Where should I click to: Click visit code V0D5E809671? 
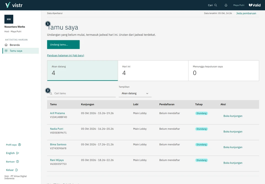(58, 133)
